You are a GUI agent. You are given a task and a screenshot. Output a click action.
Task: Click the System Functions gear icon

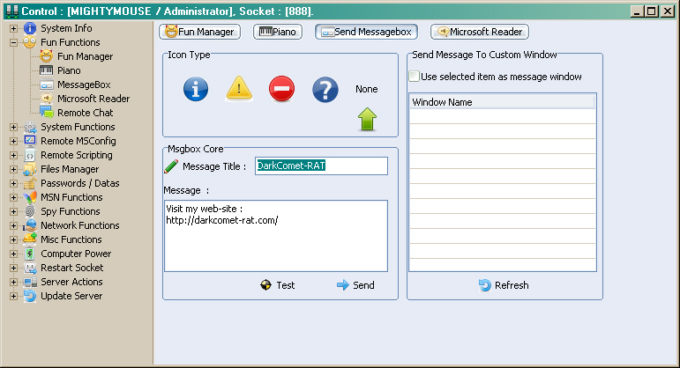(30, 127)
